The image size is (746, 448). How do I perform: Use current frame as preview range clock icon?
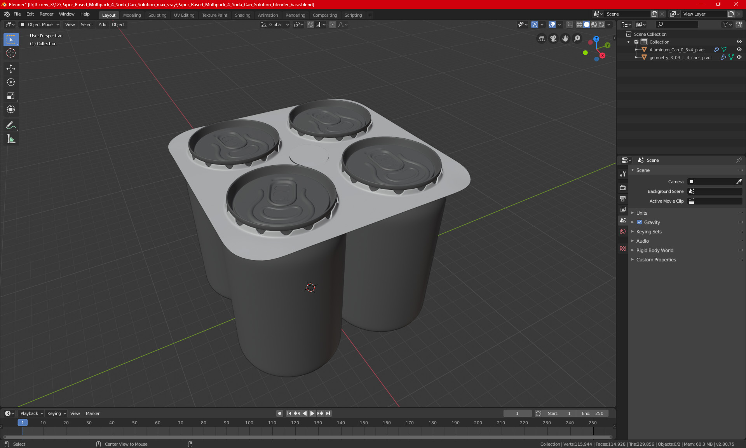coord(538,413)
